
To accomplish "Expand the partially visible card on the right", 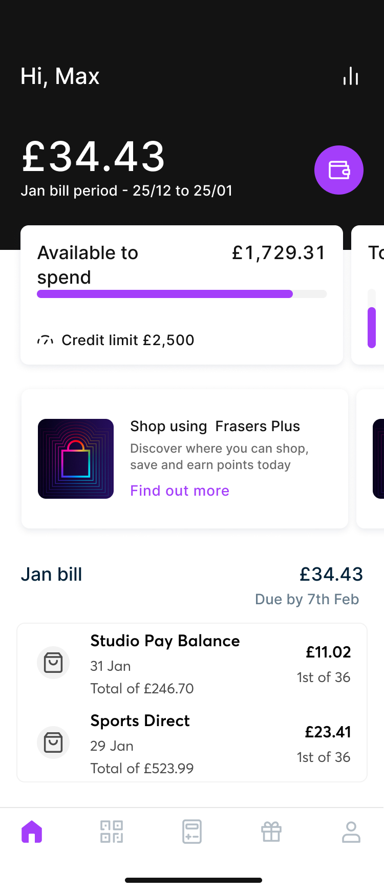I will click(370, 294).
